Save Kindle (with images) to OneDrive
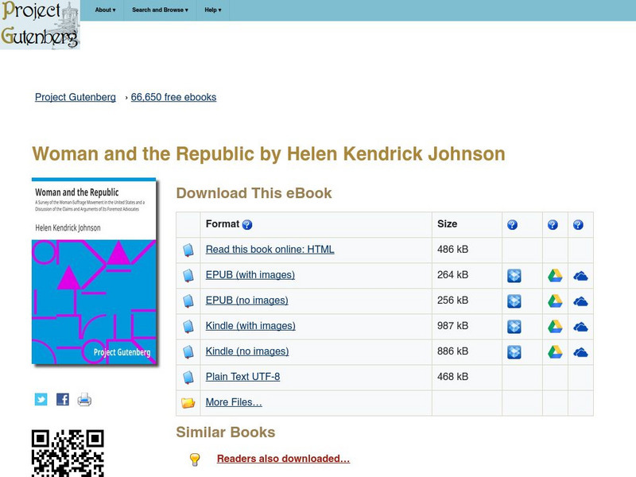The width and height of the screenshot is (636, 477). 580,326
